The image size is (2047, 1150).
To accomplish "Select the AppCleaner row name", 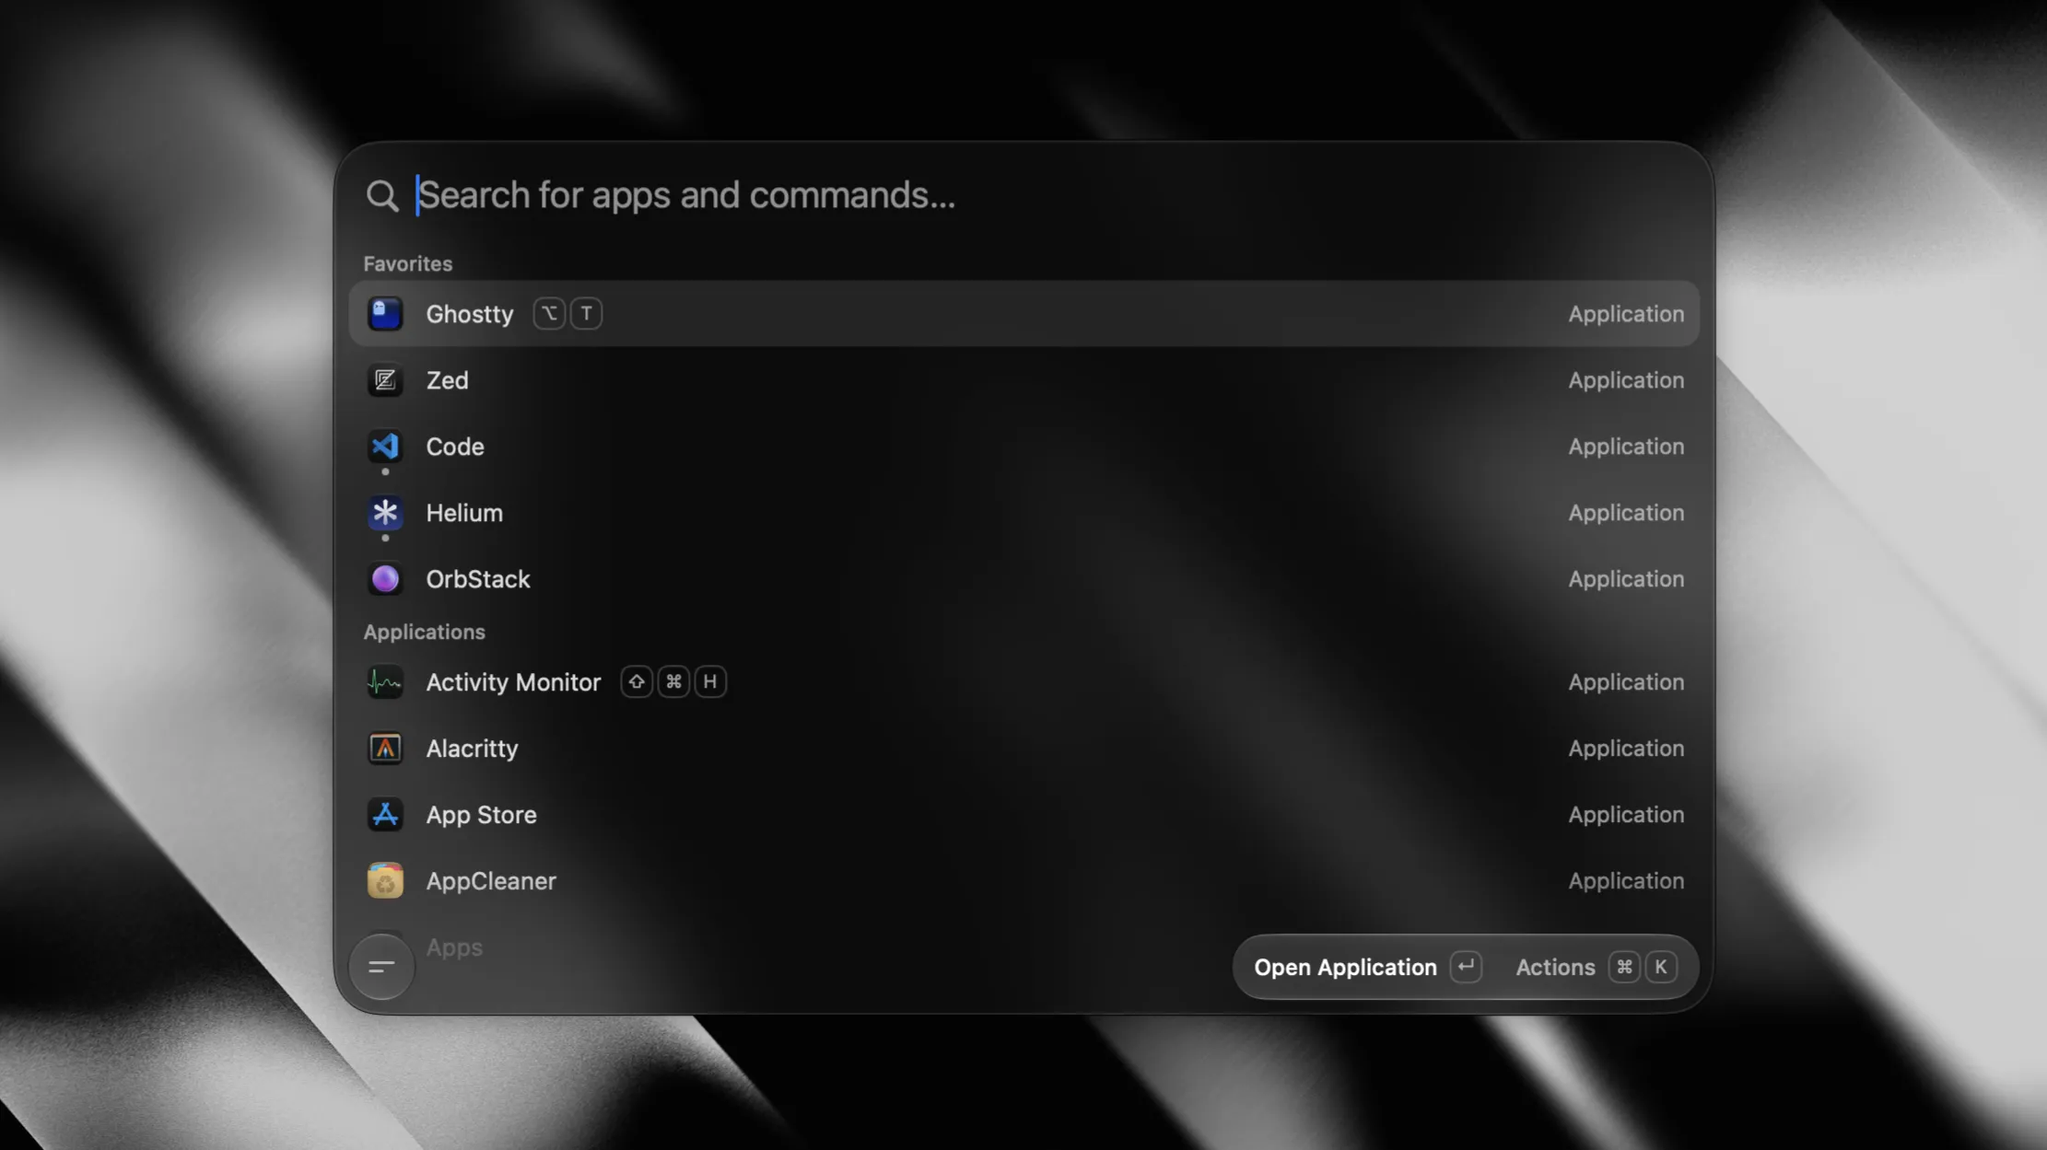I will (x=491, y=881).
